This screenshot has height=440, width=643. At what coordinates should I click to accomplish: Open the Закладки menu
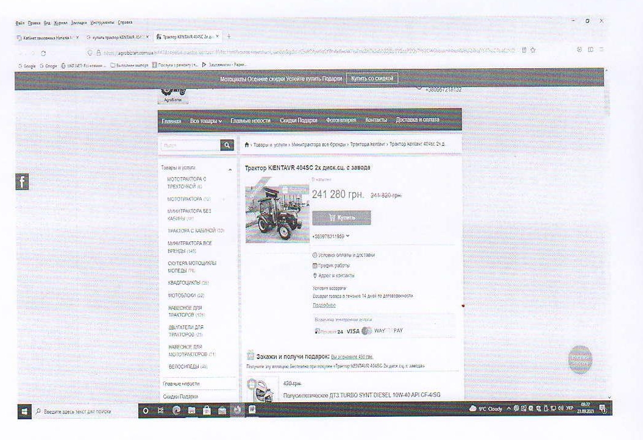point(79,23)
